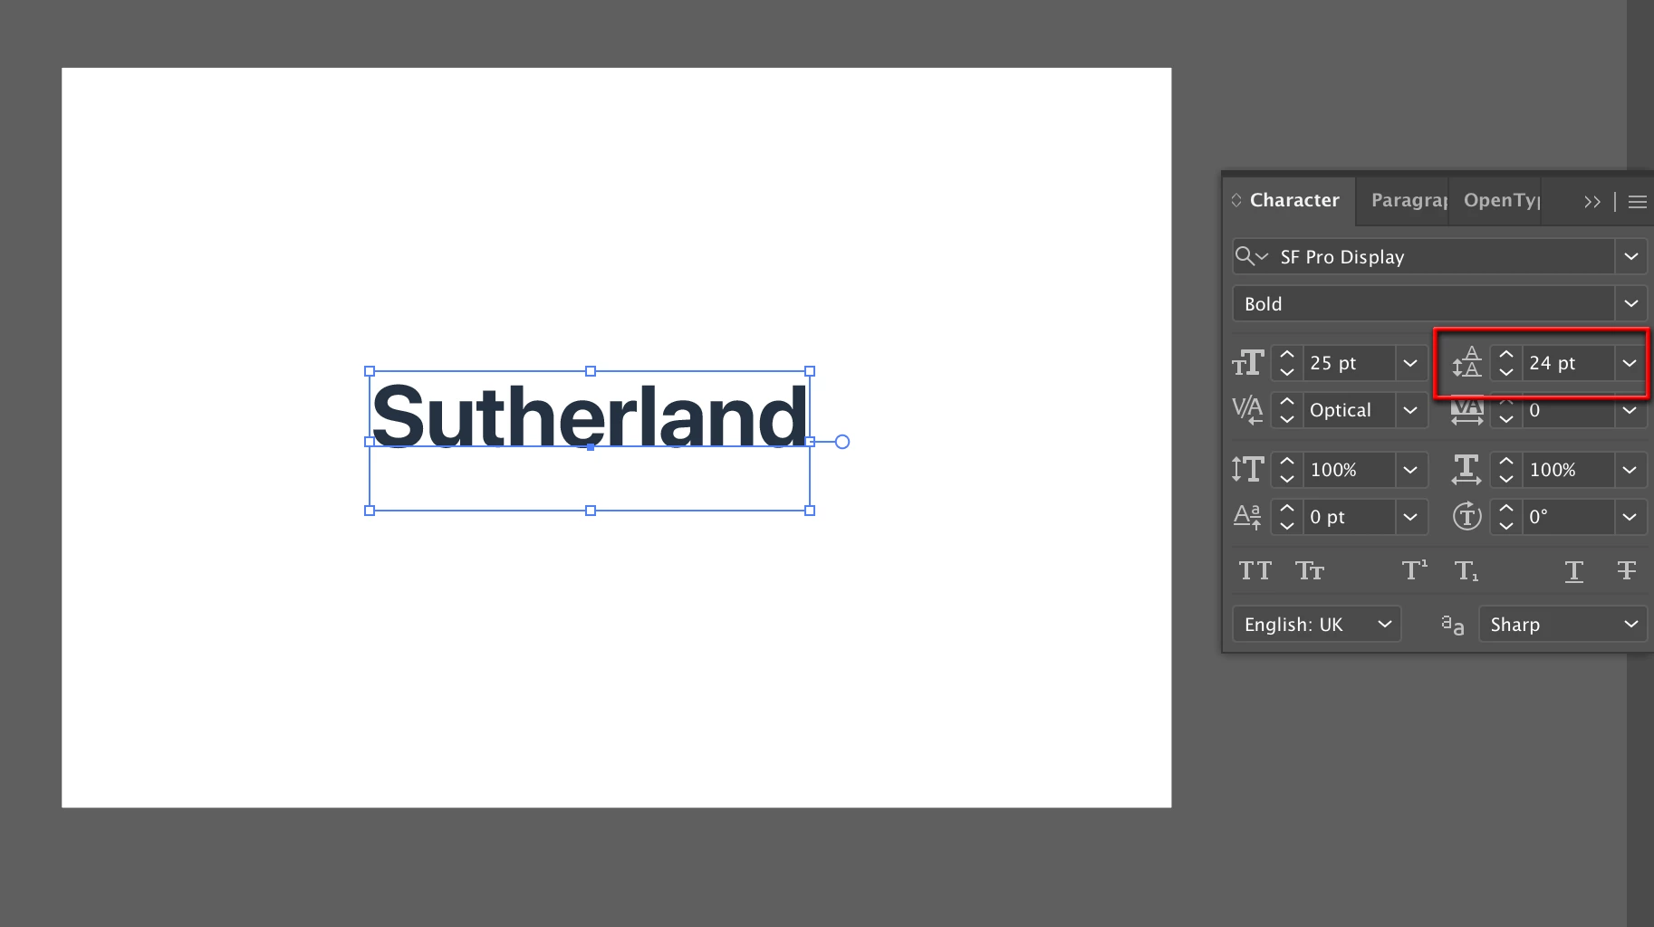
Task: Click the top-center text frame handle
Action: [591, 371]
